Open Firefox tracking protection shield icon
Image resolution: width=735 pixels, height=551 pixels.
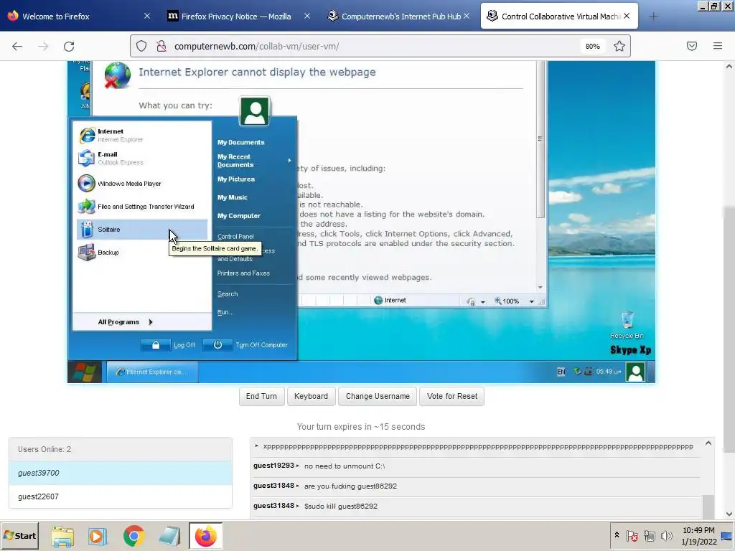[141, 46]
